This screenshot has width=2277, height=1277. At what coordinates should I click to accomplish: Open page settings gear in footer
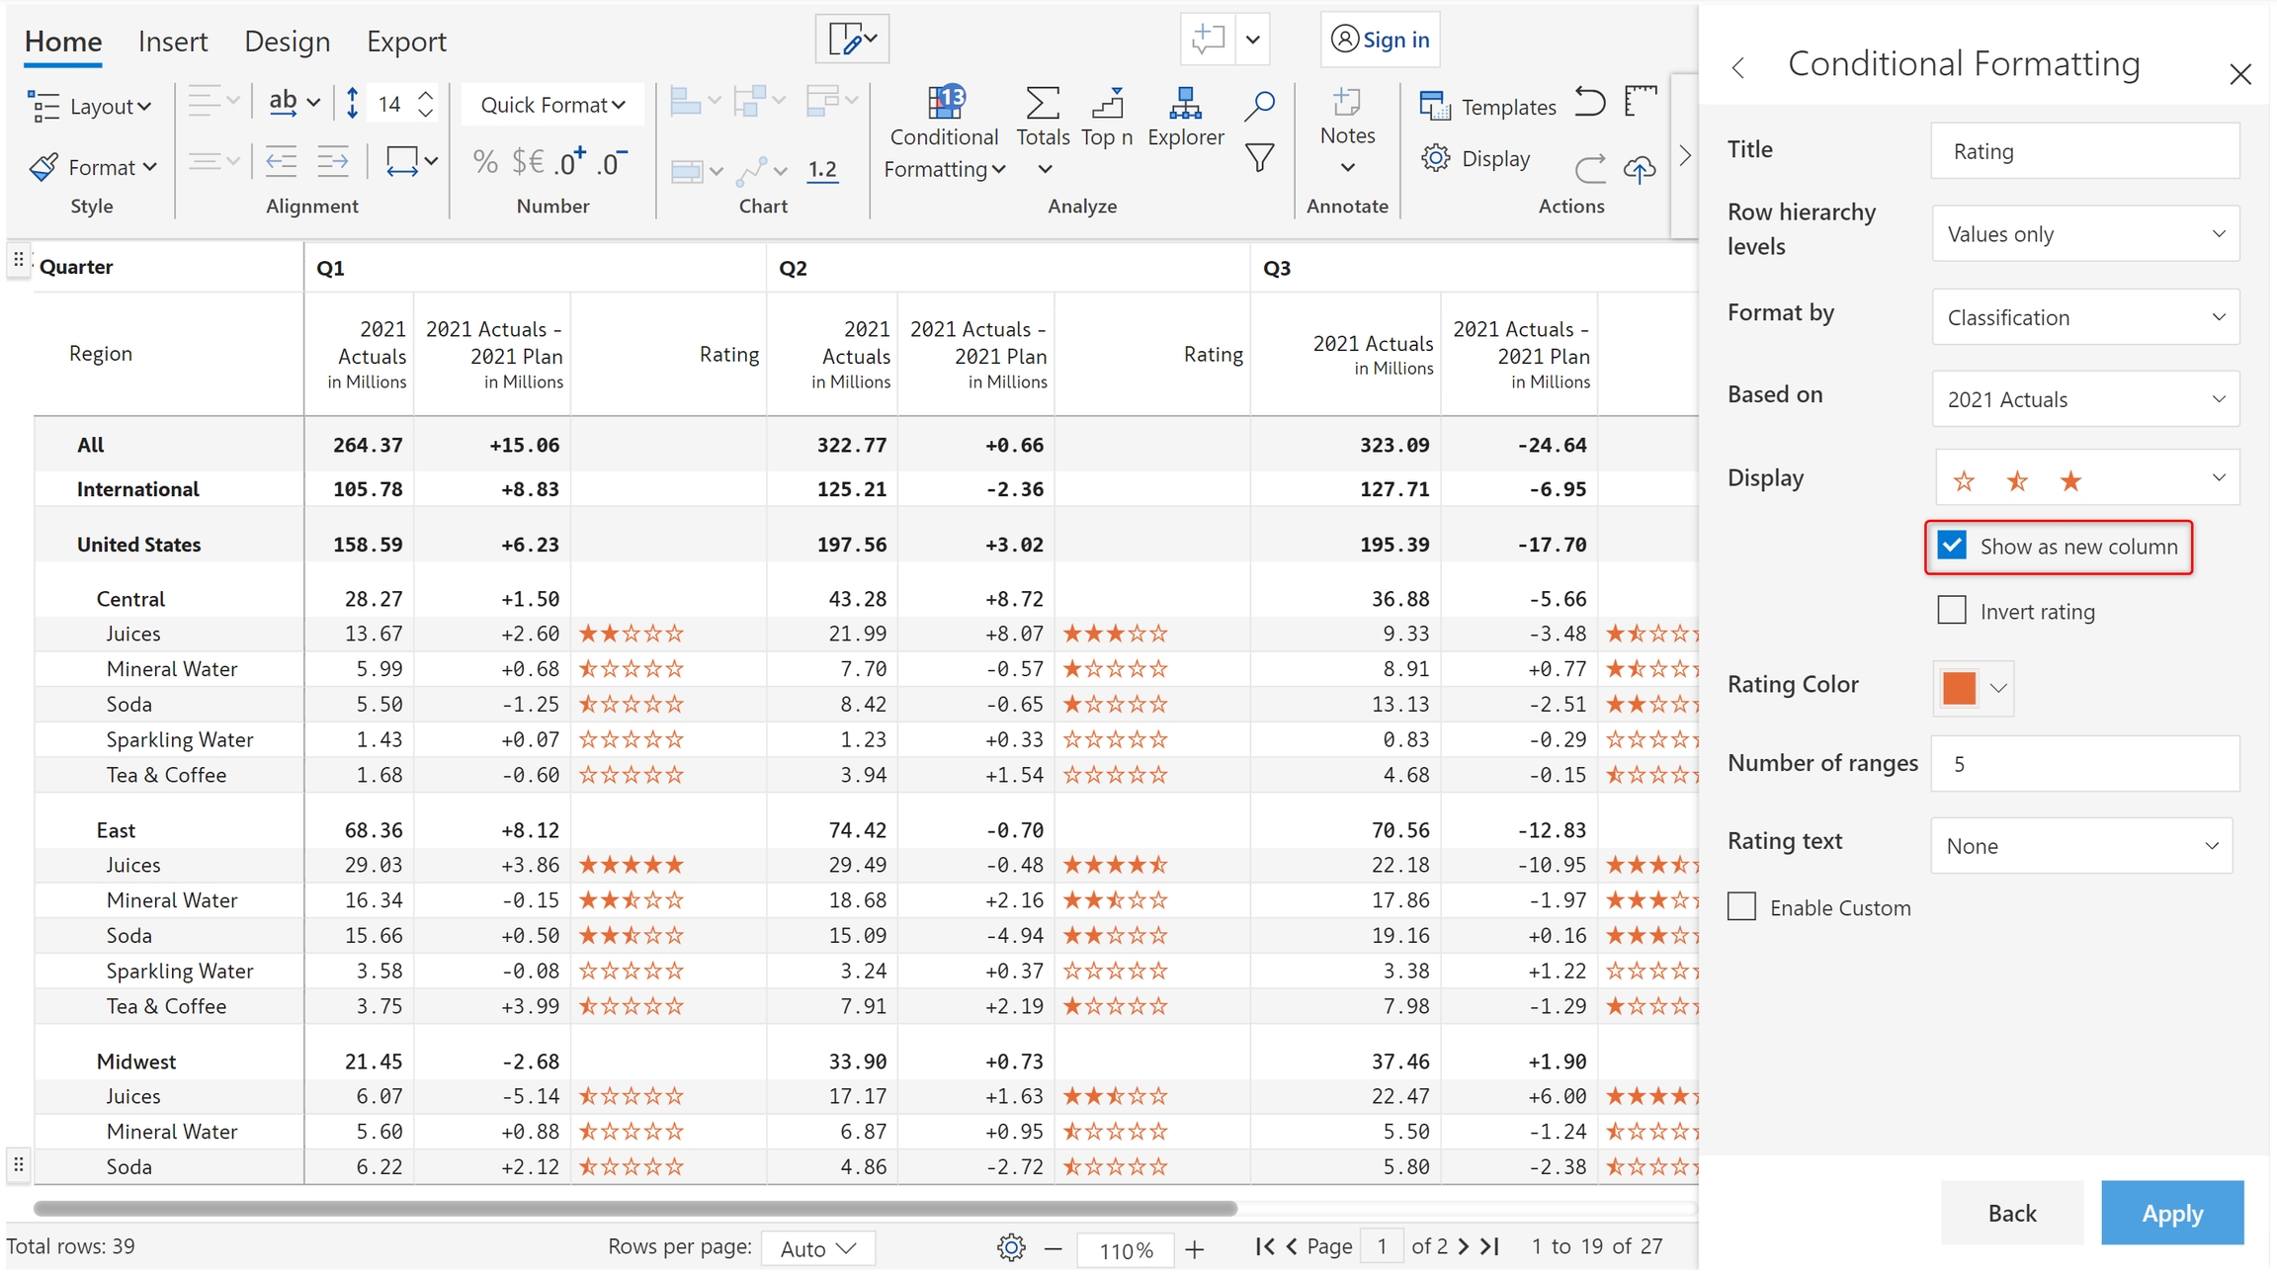(1010, 1247)
